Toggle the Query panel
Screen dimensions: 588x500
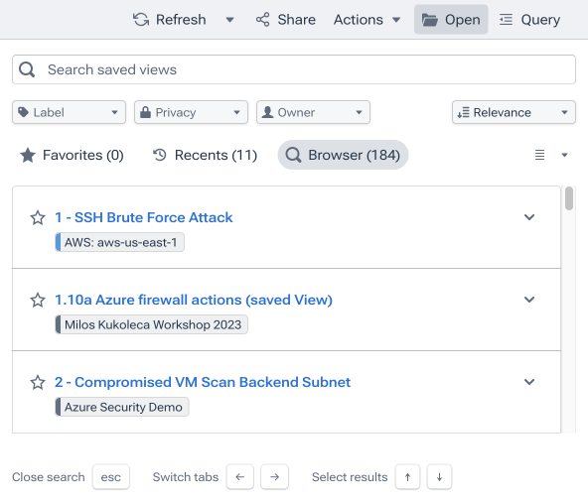[529, 20]
